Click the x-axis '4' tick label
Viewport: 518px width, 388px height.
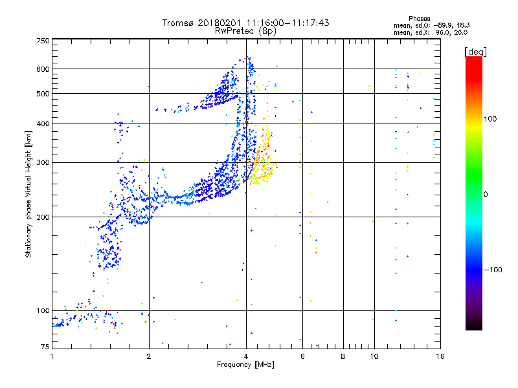click(x=246, y=356)
